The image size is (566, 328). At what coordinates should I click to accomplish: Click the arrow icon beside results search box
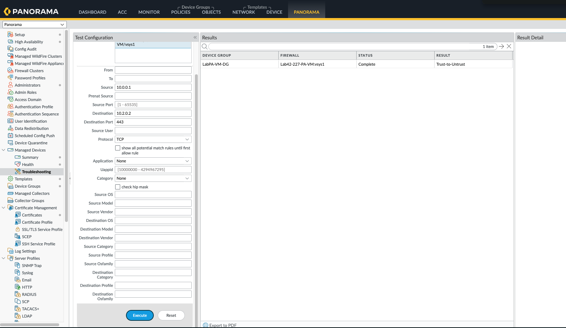coord(501,47)
